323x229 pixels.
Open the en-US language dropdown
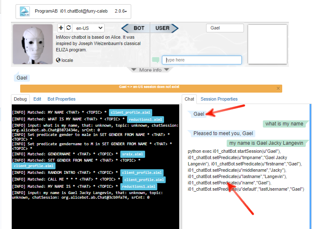[88, 28]
